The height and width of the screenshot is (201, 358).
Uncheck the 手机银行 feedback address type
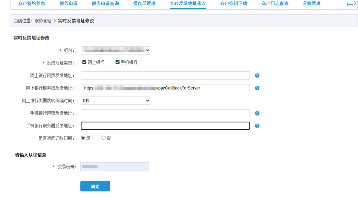(117, 62)
